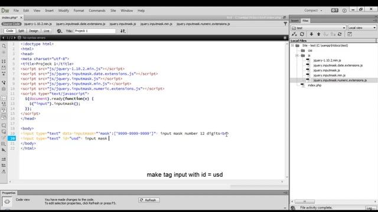Screen dimensions: 378x212
Task: Collapse the js folder in Local Files
Action: pyautogui.click(x=297, y=55)
